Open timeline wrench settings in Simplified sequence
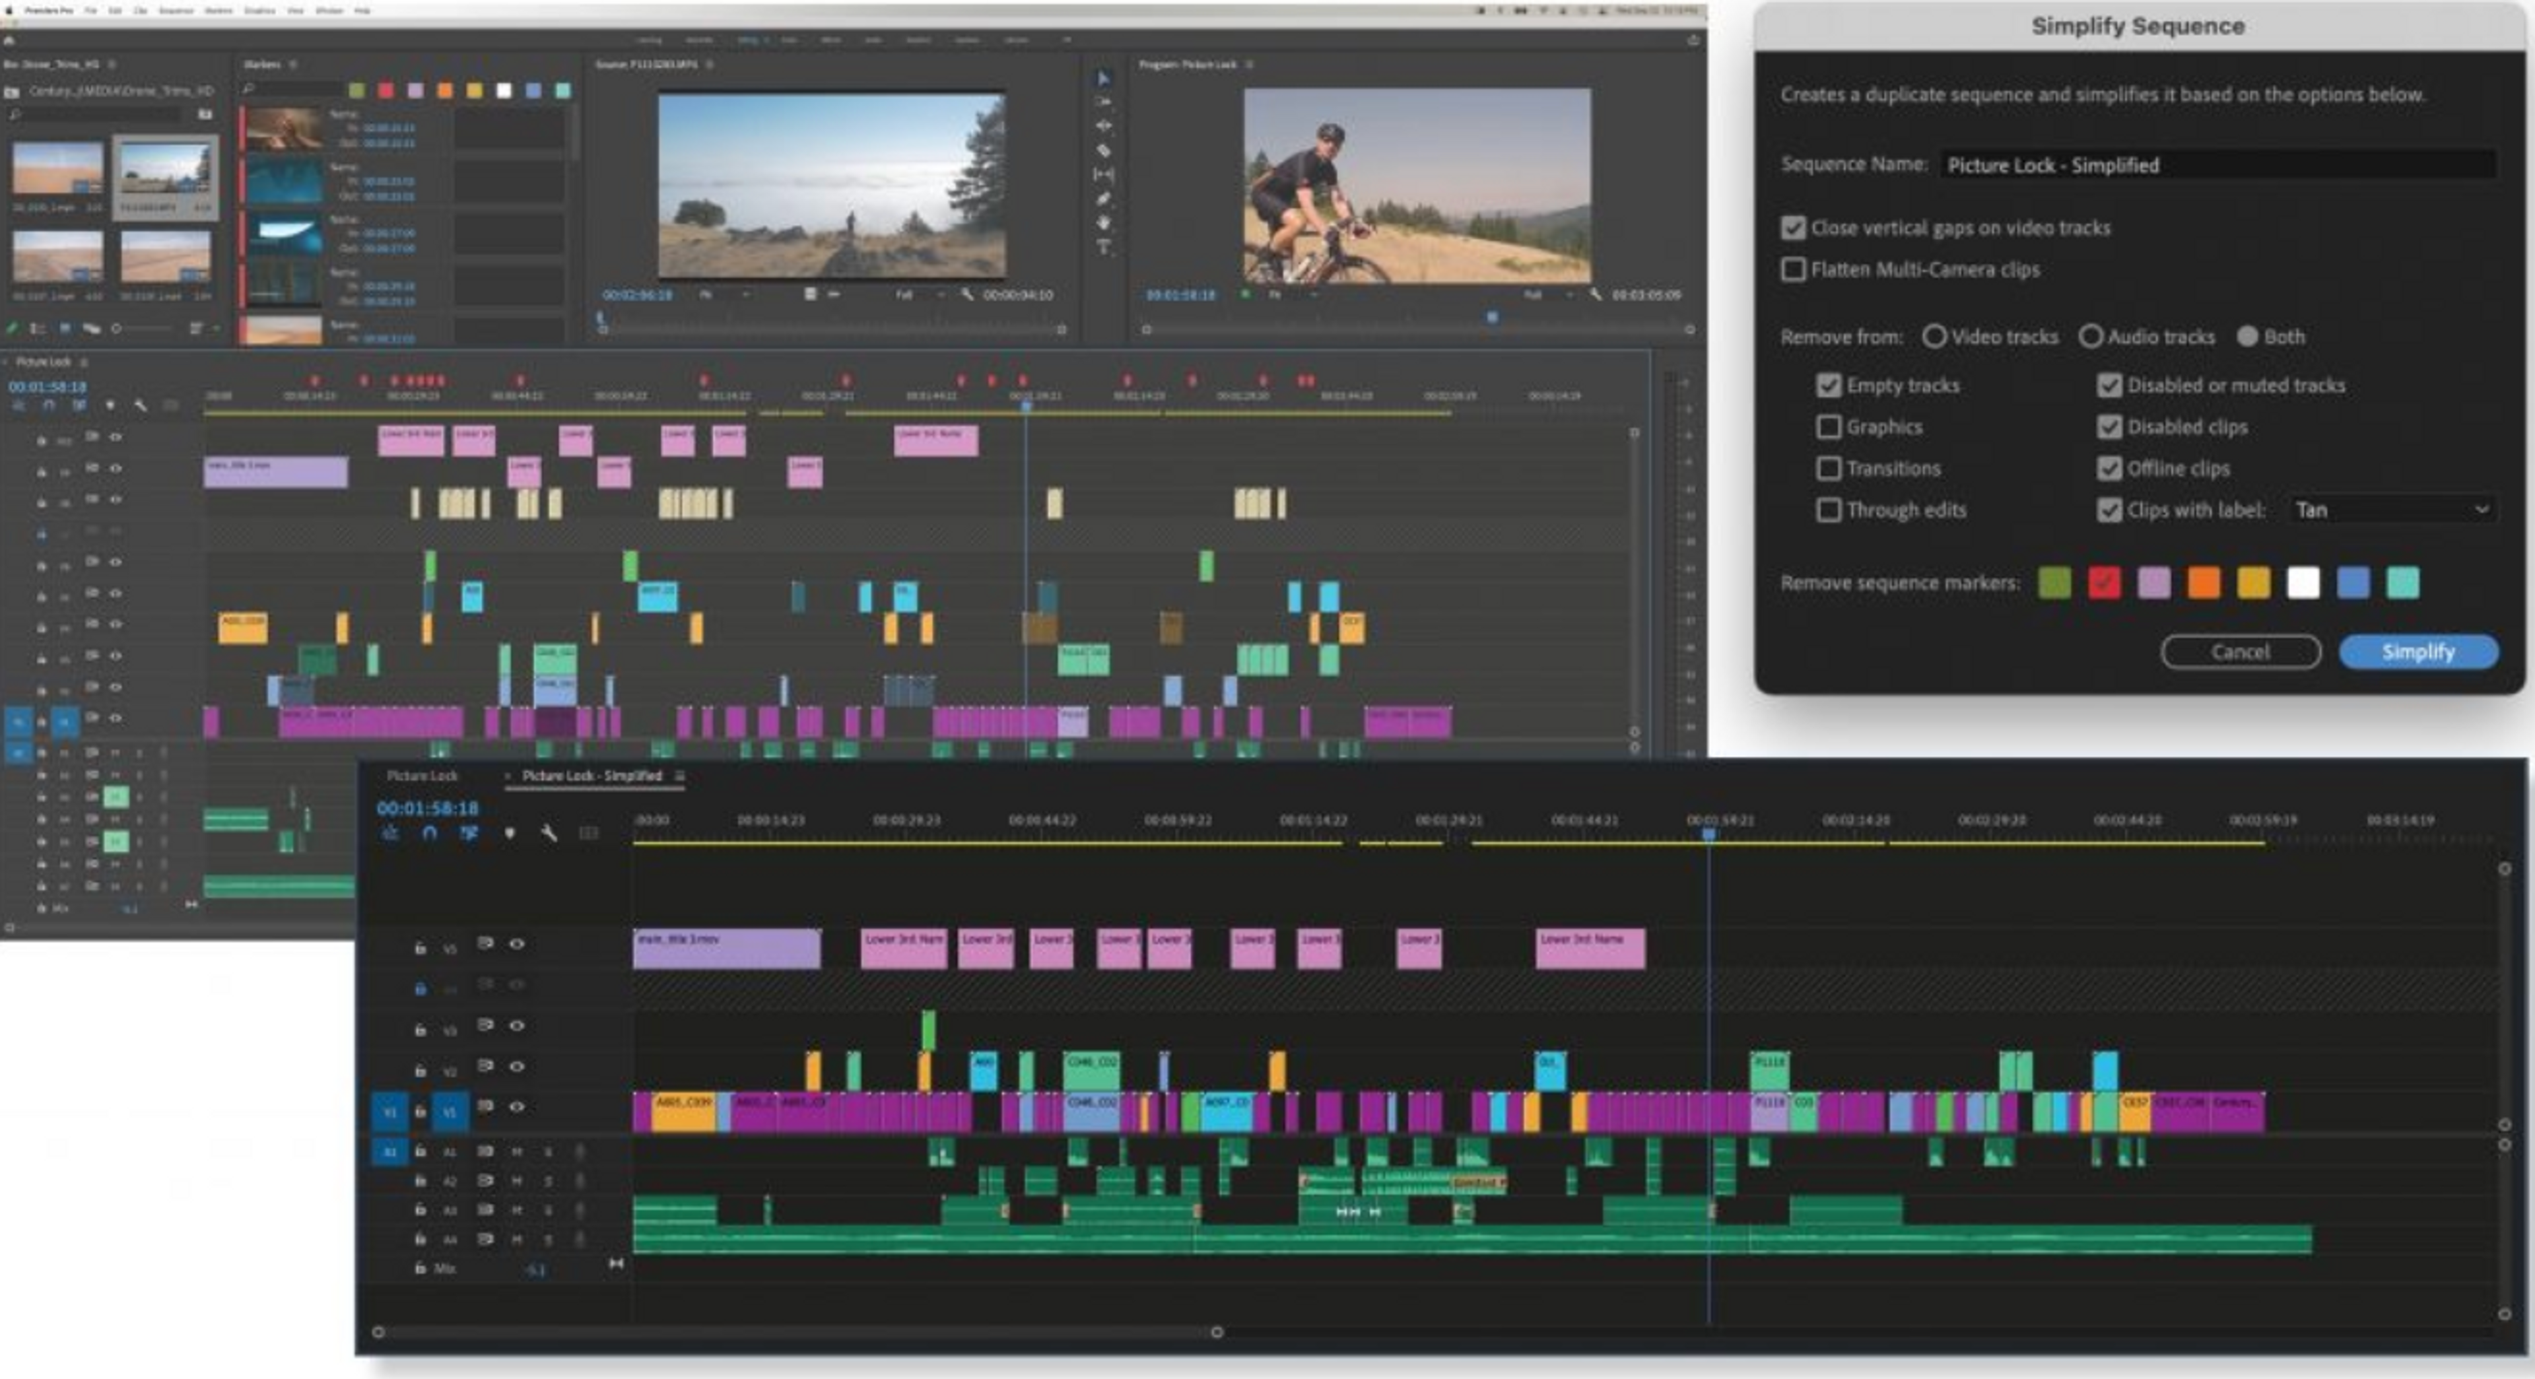 (549, 832)
